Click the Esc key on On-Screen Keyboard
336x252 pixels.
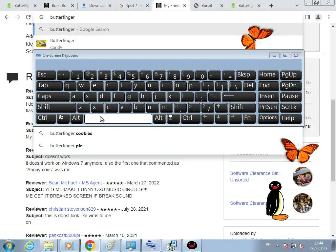click(x=46, y=75)
